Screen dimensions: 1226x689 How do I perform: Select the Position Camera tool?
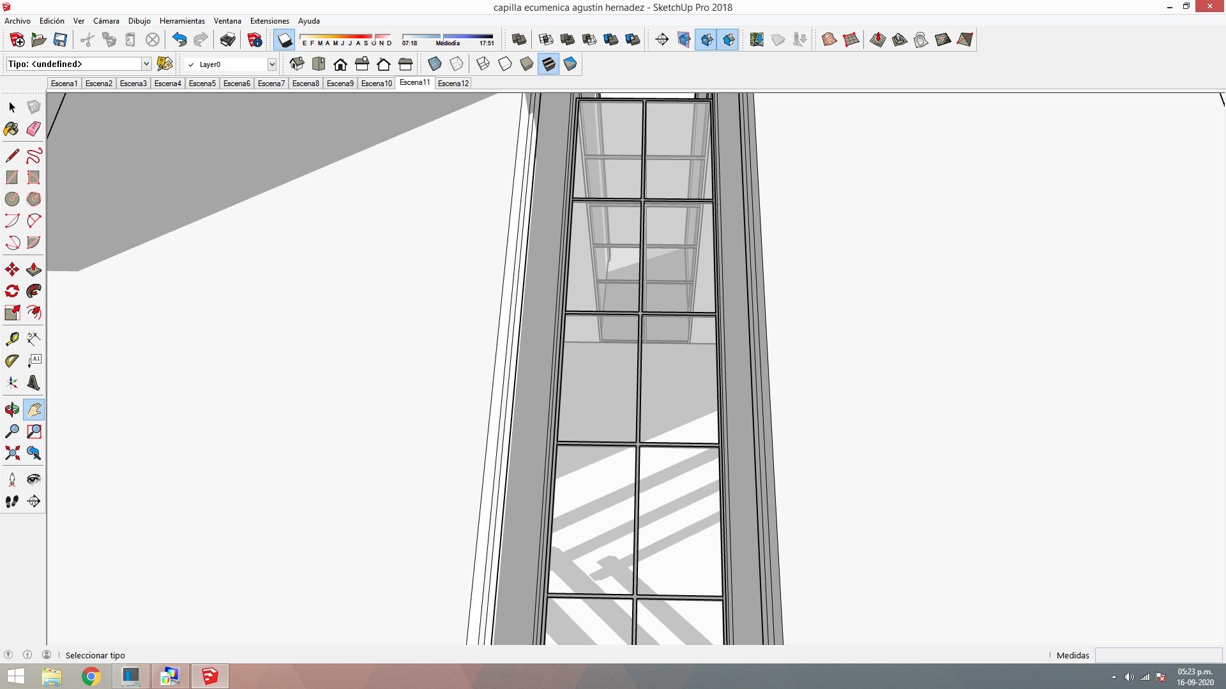pos(11,480)
